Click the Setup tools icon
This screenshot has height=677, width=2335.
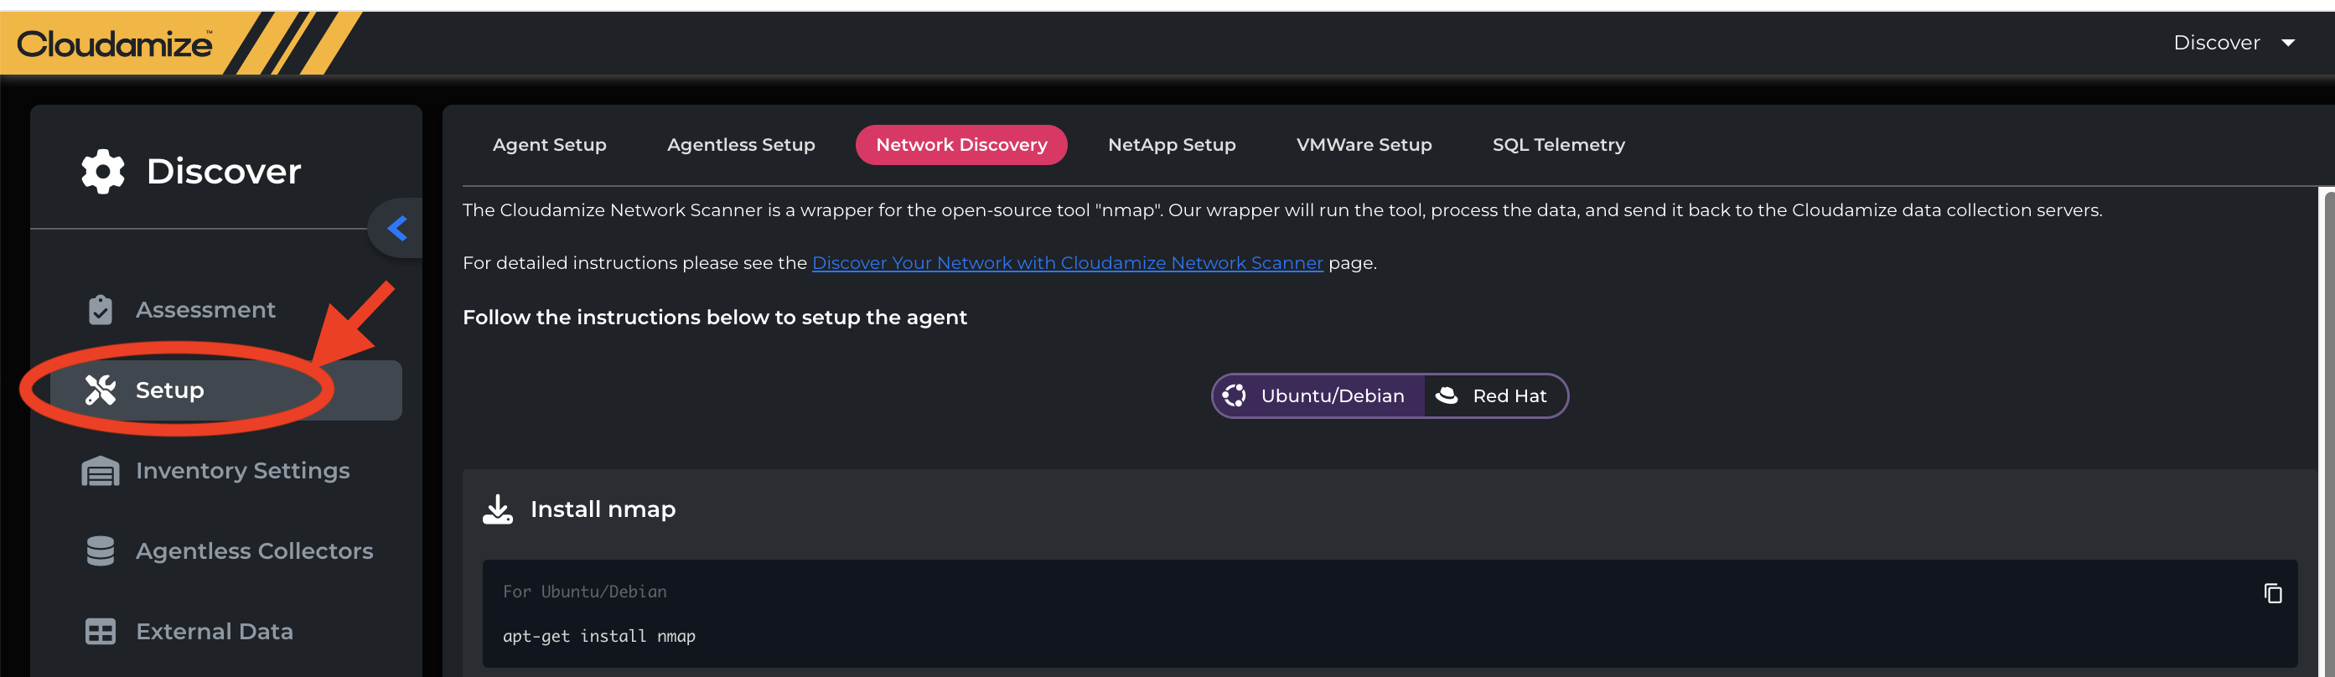pos(101,390)
